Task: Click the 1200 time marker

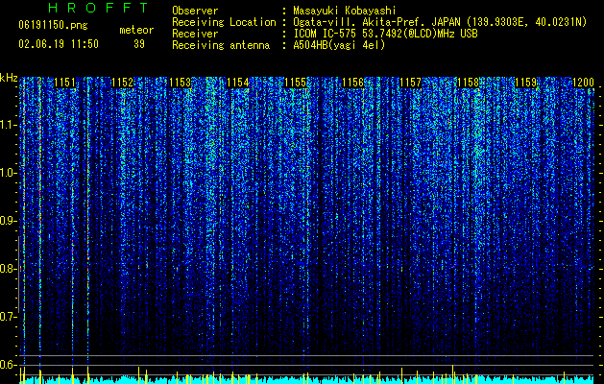Action: (x=583, y=83)
